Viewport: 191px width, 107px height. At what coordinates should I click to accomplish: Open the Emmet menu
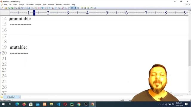pyautogui.click(x=59, y=5)
